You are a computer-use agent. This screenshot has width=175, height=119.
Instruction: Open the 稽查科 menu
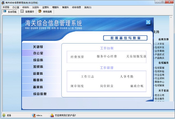coord(55,7)
